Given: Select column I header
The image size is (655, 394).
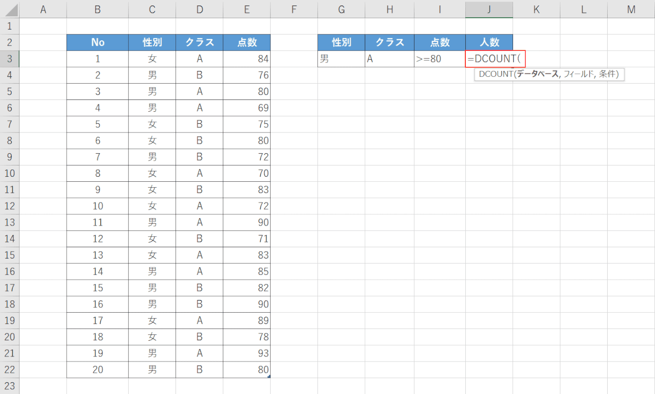Looking at the screenshot, I should 440,9.
